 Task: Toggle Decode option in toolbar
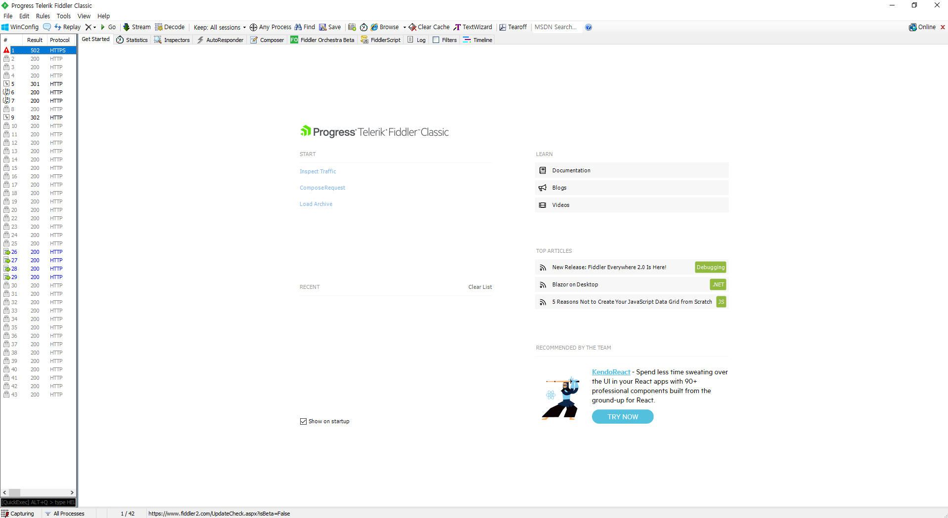pos(170,27)
